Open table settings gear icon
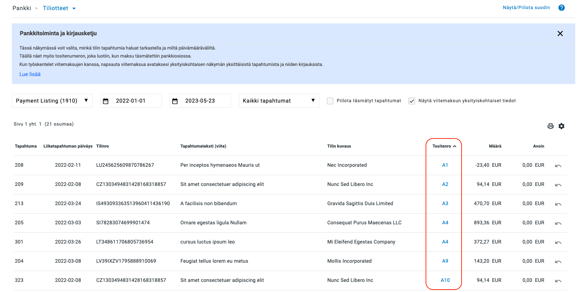The width and height of the screenshot is (577, 292). tap(561, 126)
